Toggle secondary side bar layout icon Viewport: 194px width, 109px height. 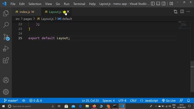tap(163, 4)
